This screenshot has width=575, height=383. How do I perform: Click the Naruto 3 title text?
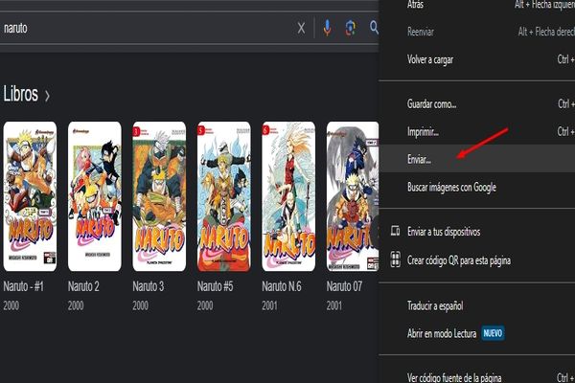pyautogui.click(x=149, y=286)
